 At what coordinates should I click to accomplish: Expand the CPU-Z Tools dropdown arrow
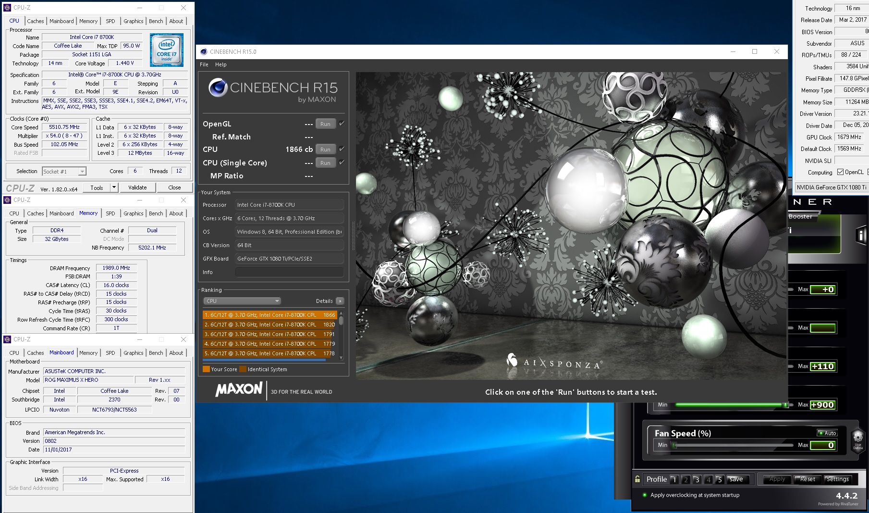tap(114, 188)
